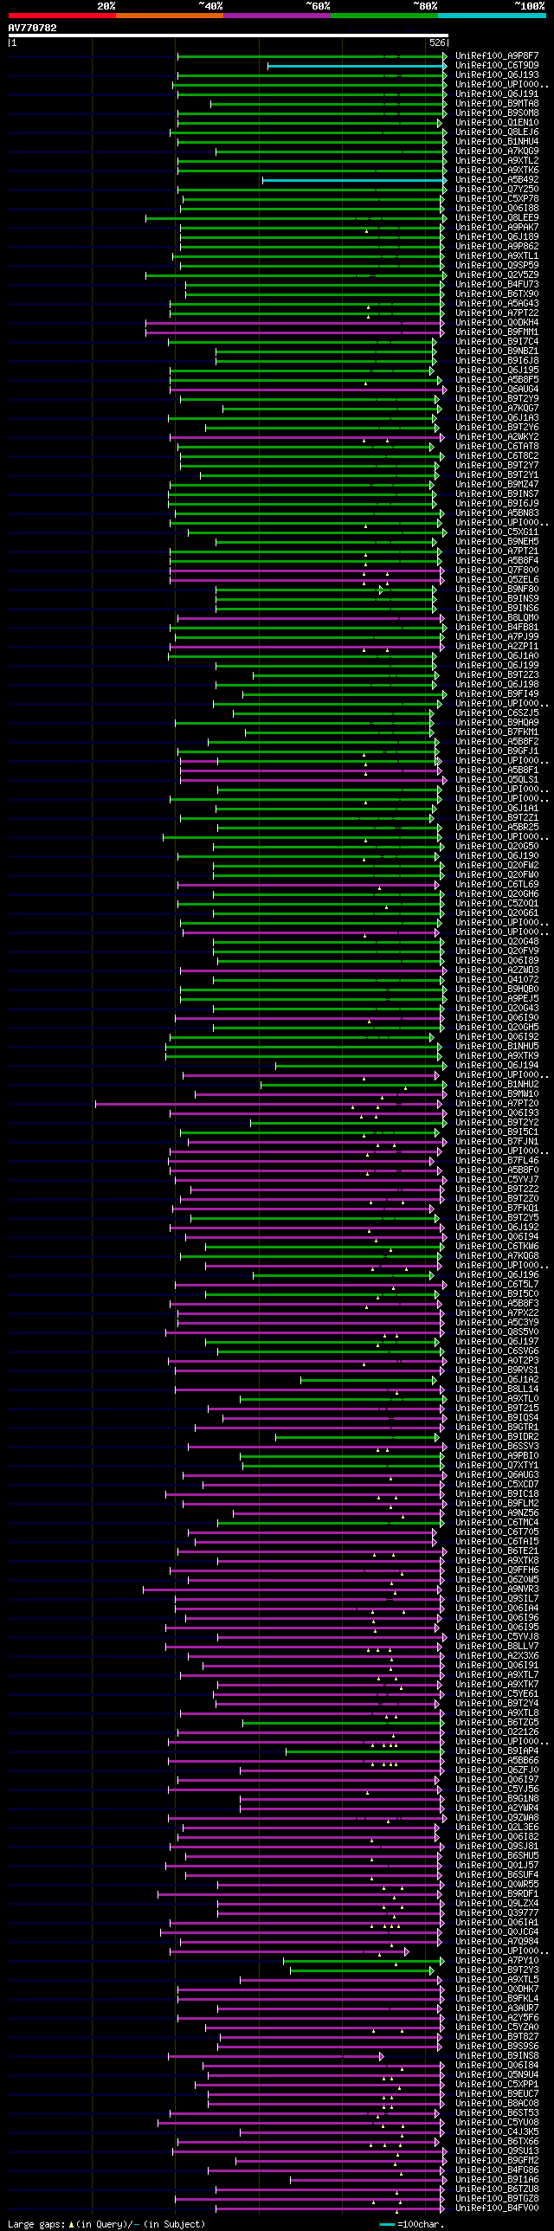
Task: Click UniRef100_A9XTK6 label
Action: click(x=497, y=171)
